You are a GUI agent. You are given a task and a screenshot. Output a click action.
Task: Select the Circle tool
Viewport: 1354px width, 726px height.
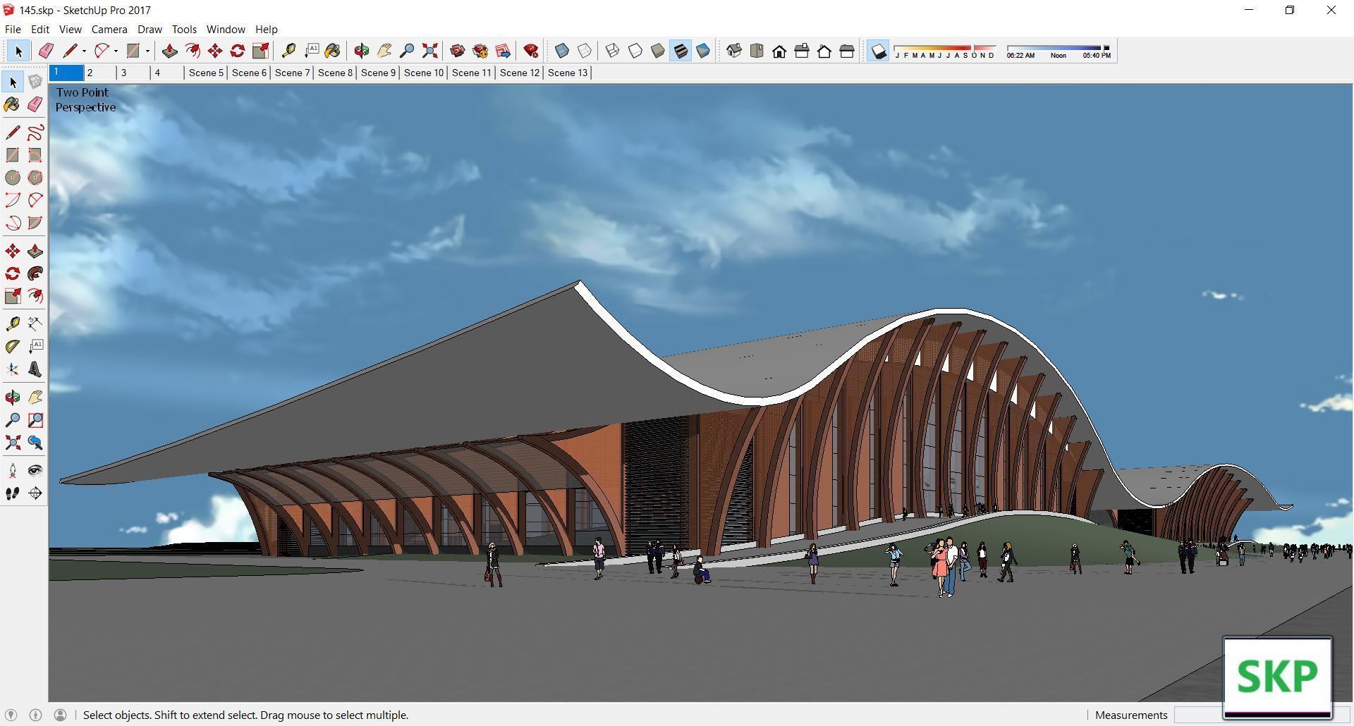(x=13, y=178)
